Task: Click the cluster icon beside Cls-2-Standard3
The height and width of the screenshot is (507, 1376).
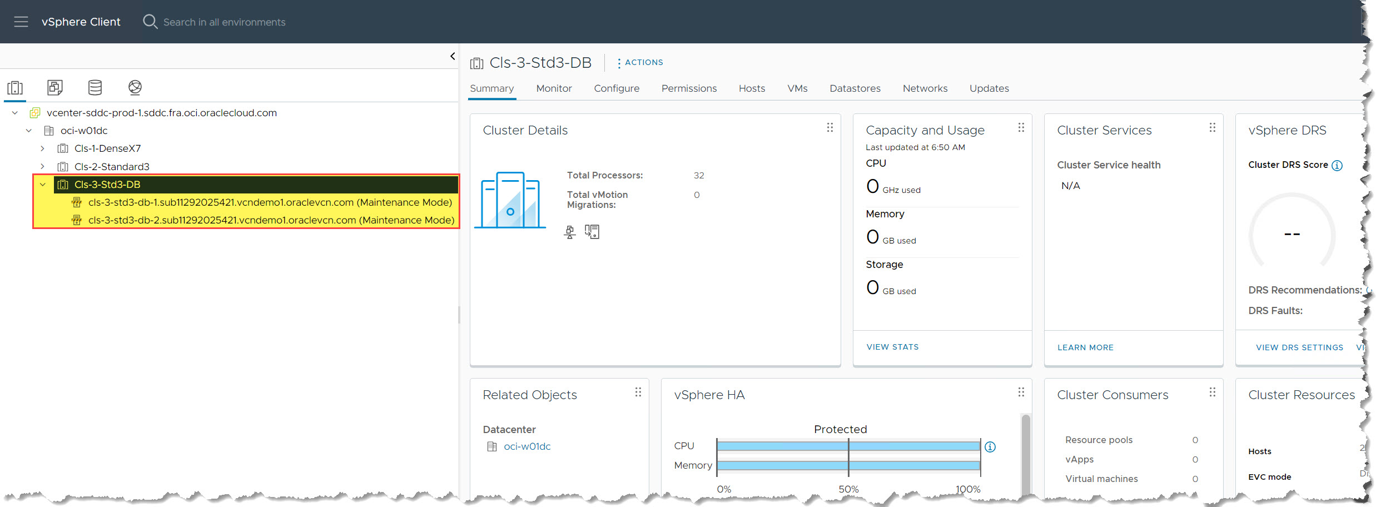Action: click(x=63, y=166)
